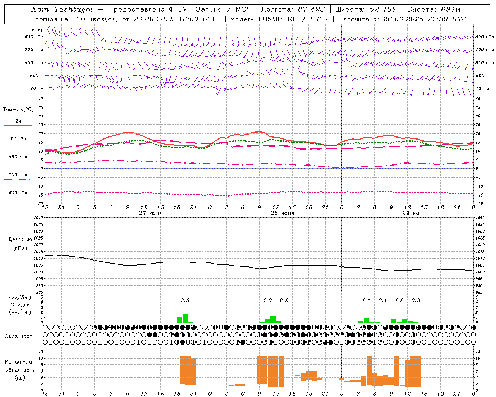The width and height of the screenshot is (496, 397).
Task: Click the Kem_Tashtagol station title
Action: tap(62, 9)
